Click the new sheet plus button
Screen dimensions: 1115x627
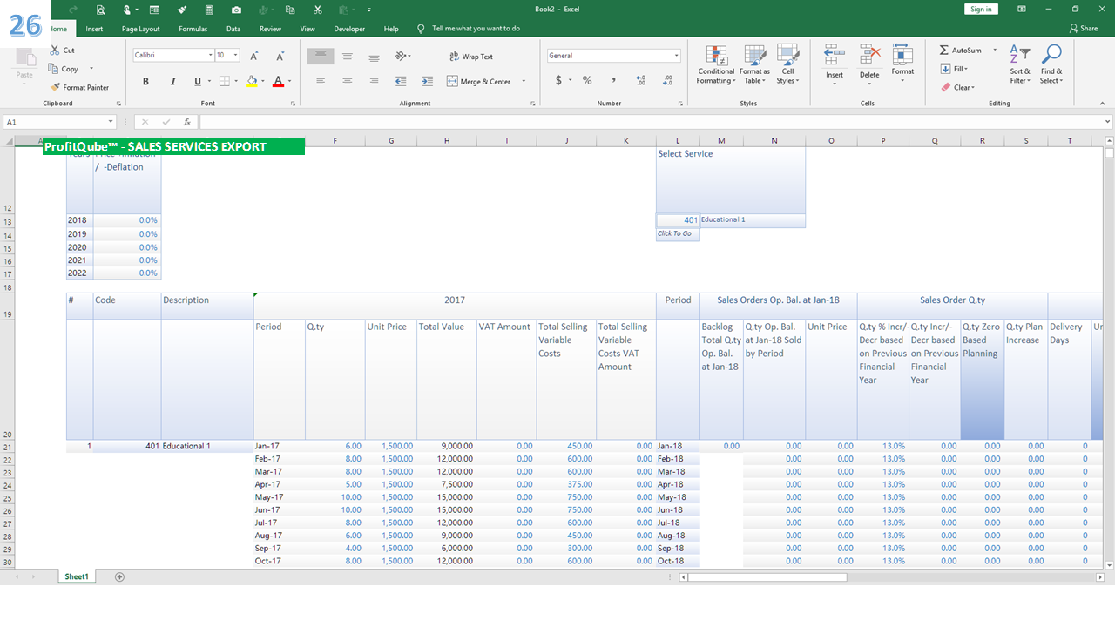coord(119,576)
